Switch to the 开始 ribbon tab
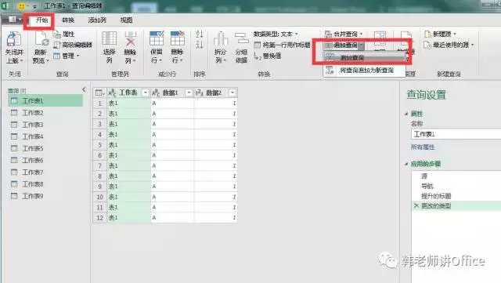Screen dimensions: 501x283 41,20
